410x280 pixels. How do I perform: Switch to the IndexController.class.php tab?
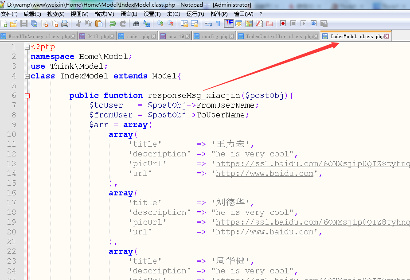coord(279,36)
